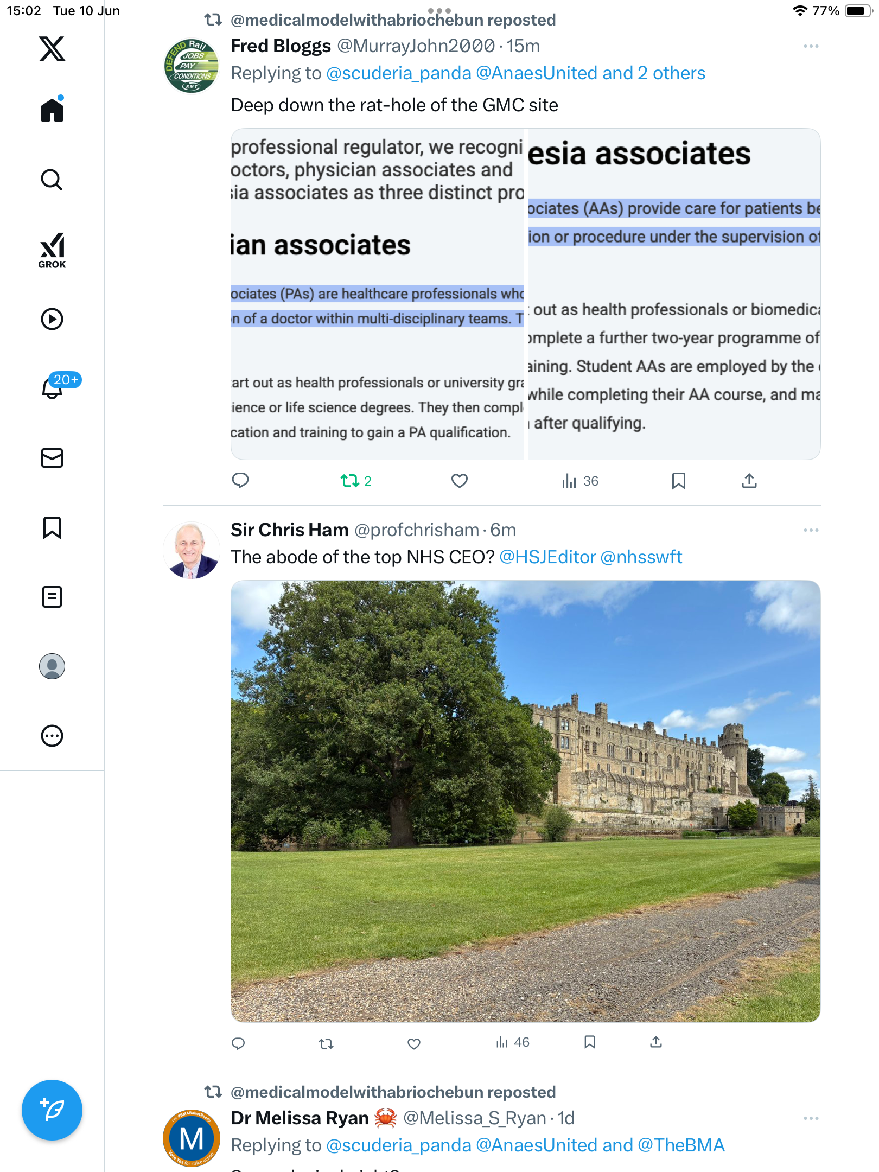View the castle photo in Chris Ham's post
Screen dimensions: 879x1172
click(x=526, y=801)
